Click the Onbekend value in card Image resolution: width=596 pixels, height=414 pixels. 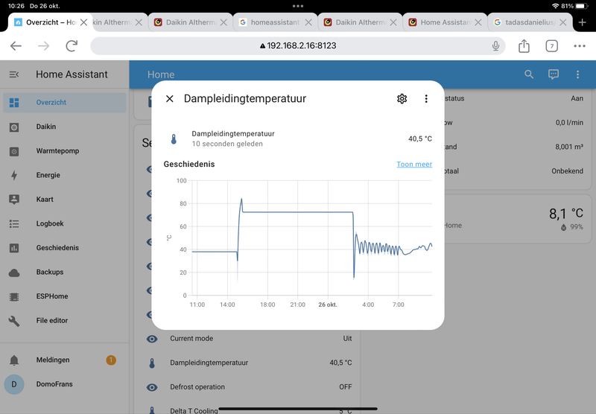(567, 171)
